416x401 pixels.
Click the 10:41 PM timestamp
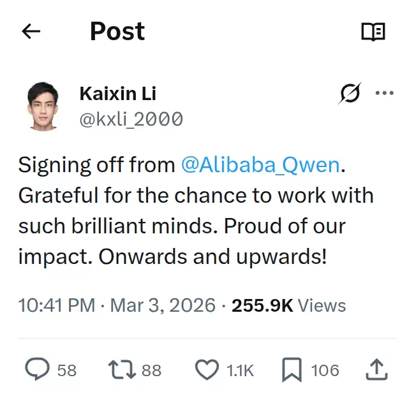point(57,305)
